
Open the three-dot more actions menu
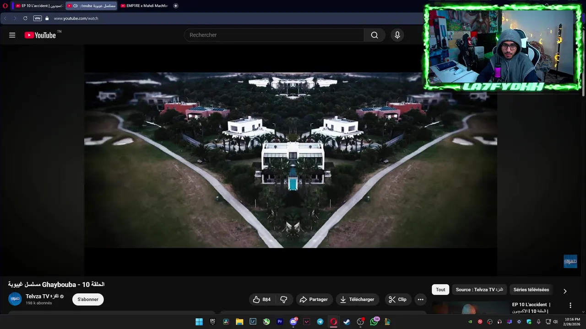[x=420, y=300]
